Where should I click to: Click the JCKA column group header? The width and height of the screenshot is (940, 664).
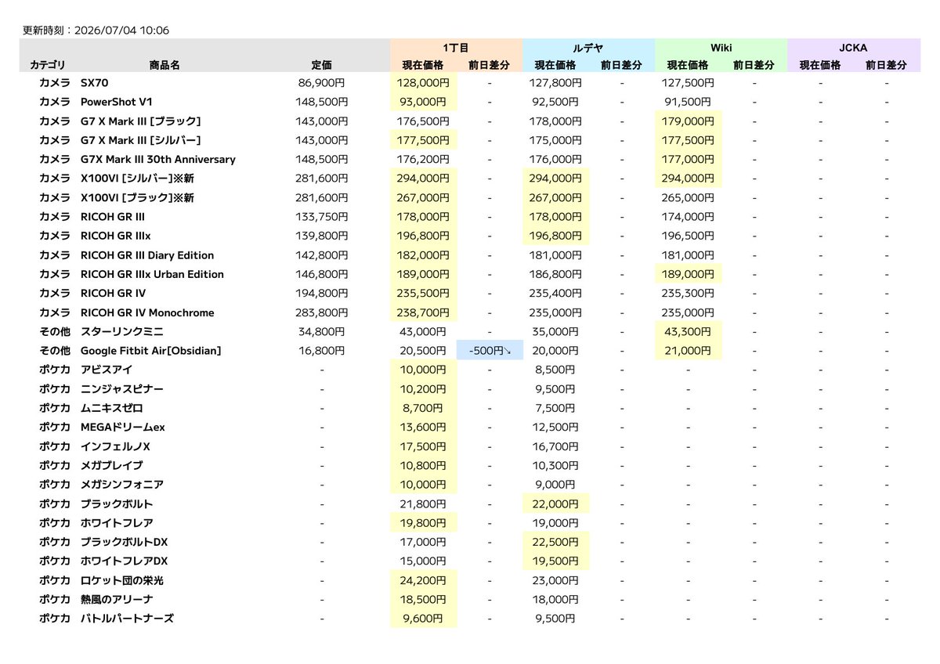tap(853, 48)
